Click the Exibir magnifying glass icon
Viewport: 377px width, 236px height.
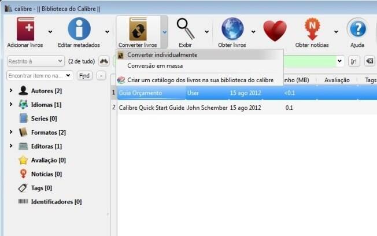click(x=186, y=29)
